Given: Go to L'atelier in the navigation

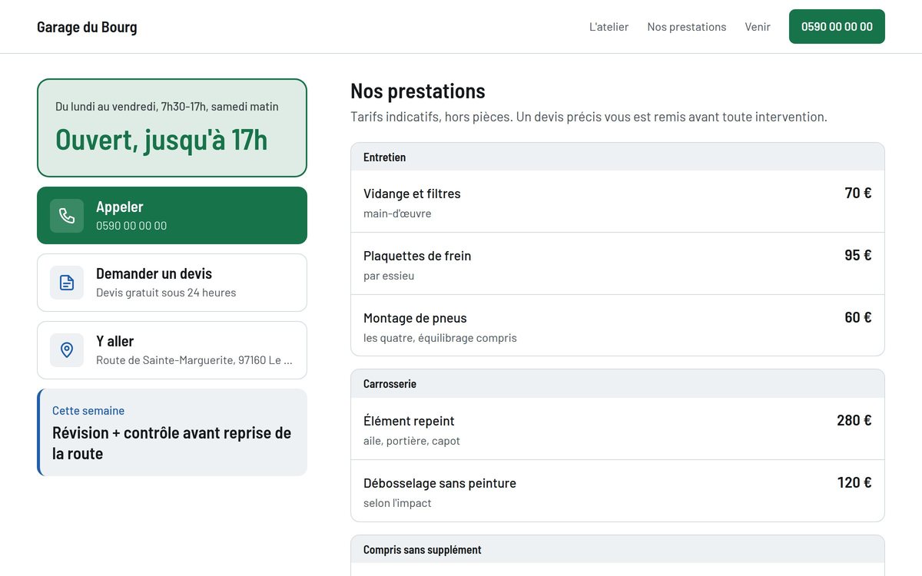Looking at the screenshot, I should coord(609,27).
